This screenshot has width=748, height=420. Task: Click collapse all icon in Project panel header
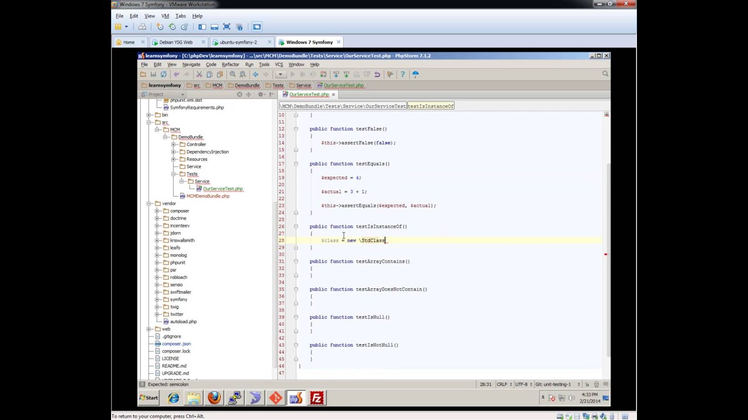248,94
